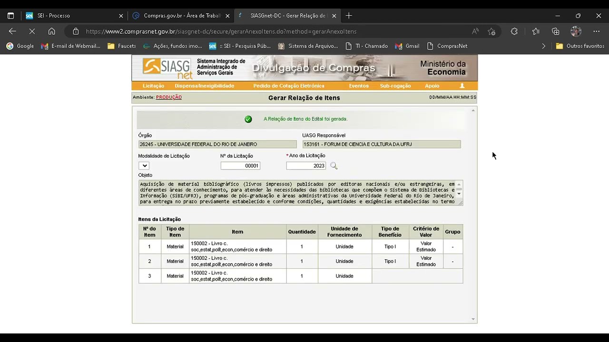Viewport: 609px width, 342px height.
Task: Click the Critério de Valor column header
Action: pyautogui.click(x=426, y=232)
